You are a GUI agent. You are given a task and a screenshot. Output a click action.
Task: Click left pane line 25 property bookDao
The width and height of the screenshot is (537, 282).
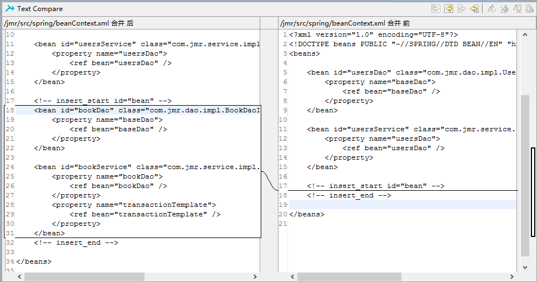click(x=107, y=176)
